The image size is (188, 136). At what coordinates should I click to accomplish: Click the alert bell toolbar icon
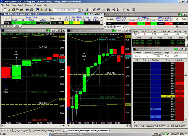click(x=104, y=10)
